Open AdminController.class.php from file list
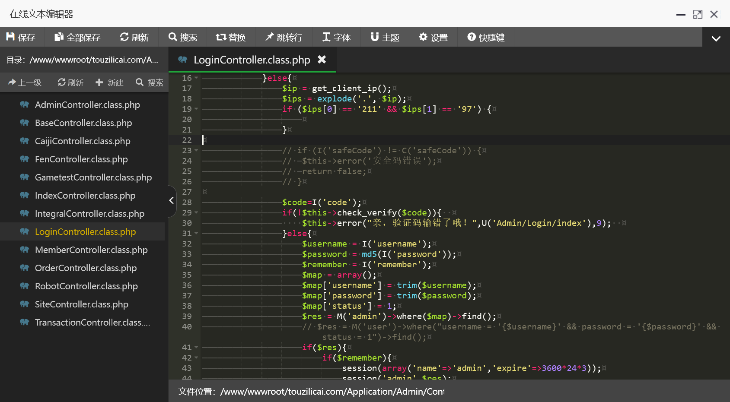This screenshot has width=730, height=402. 87,105
